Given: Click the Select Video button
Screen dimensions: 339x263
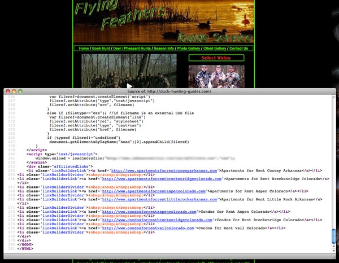Looking at the screenshot, I should coord(216,58).
